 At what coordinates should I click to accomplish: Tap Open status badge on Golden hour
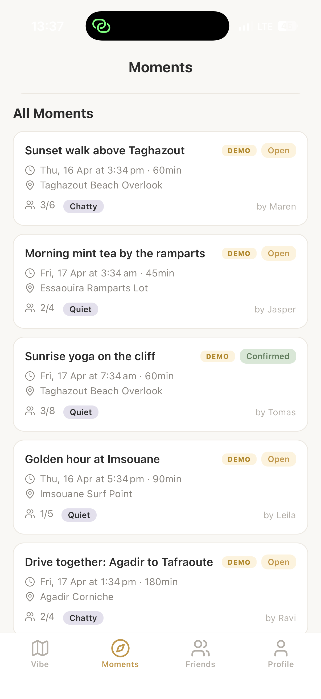click(278, 459)
